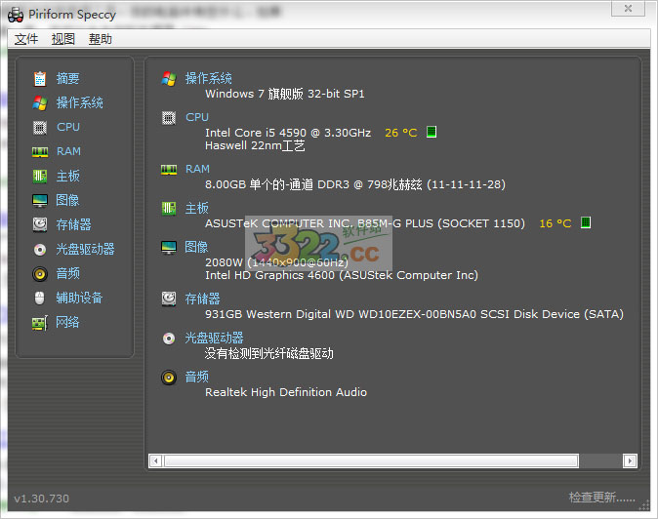
Task: Click the 图像 monitor icon in sidebar
Action: 40,200
